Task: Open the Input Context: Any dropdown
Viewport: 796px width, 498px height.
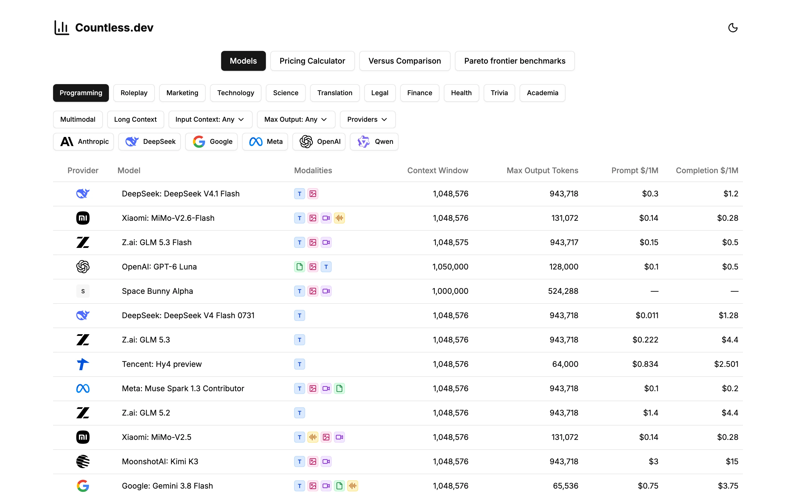Action: pos(210,119)
